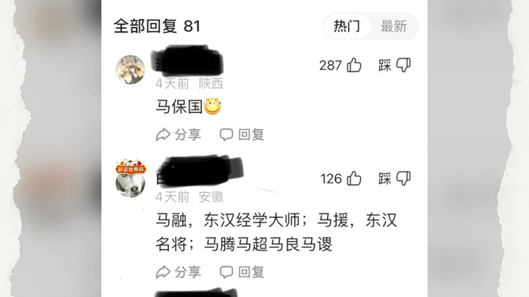Tap thumbs down on the 马保国 comment
This screenshot has width=529, height=297.
click(x=403, y=65)
